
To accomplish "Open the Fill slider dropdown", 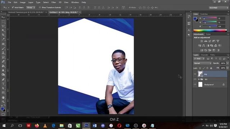I will [x=227, y=68].
